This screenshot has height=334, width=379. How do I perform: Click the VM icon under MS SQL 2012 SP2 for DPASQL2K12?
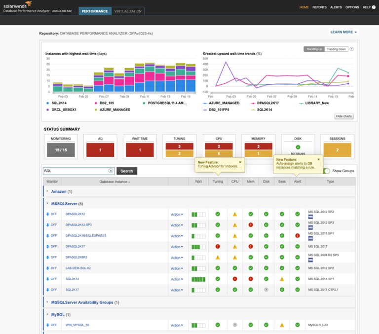click(310, 217)
